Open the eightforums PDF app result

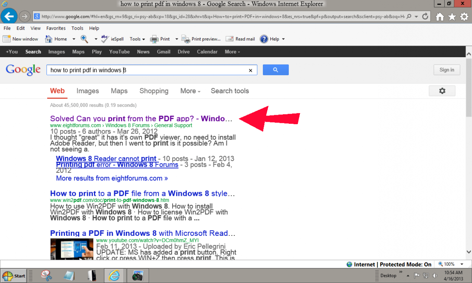click(140, 118)
